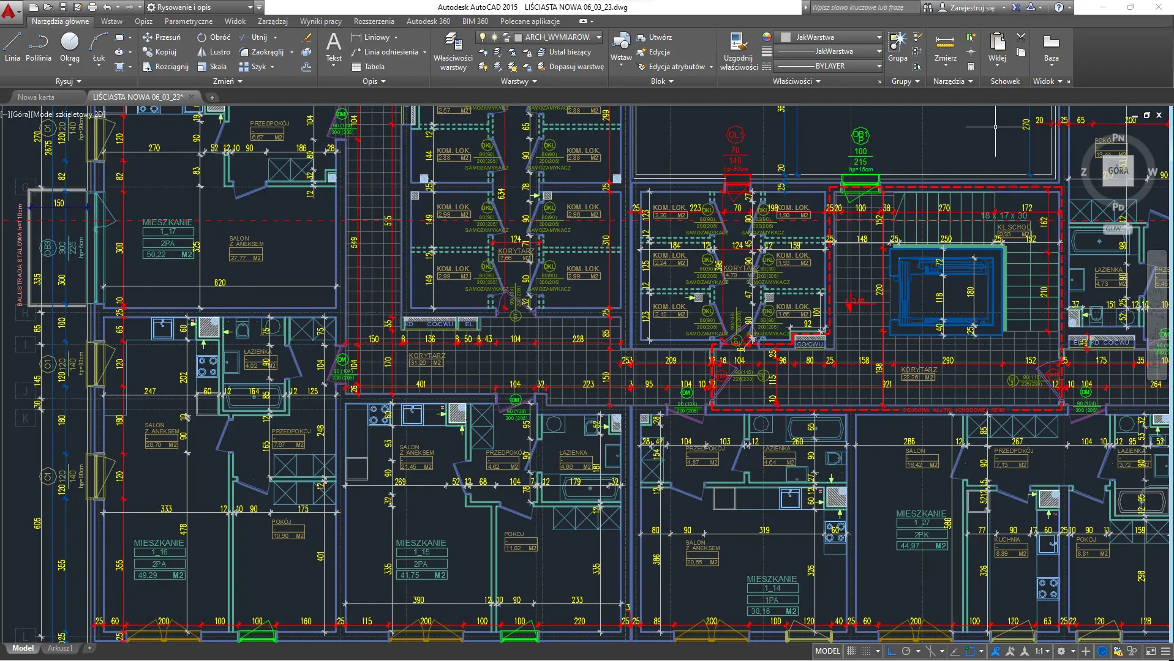Screen dimensions: 1174x661
Task: Click the Utnij trim tool
Action: point(253,37)
